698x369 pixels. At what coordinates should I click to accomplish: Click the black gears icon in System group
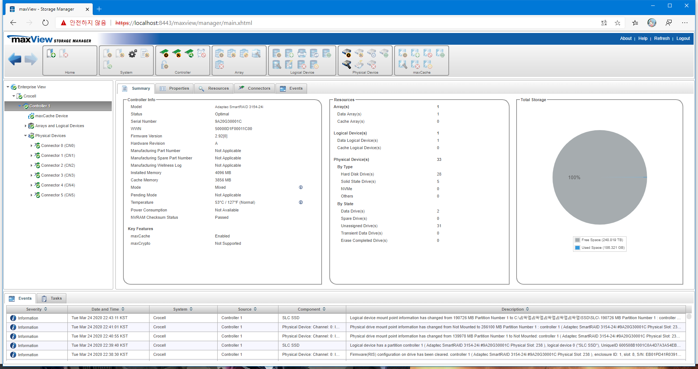(133, 54)
